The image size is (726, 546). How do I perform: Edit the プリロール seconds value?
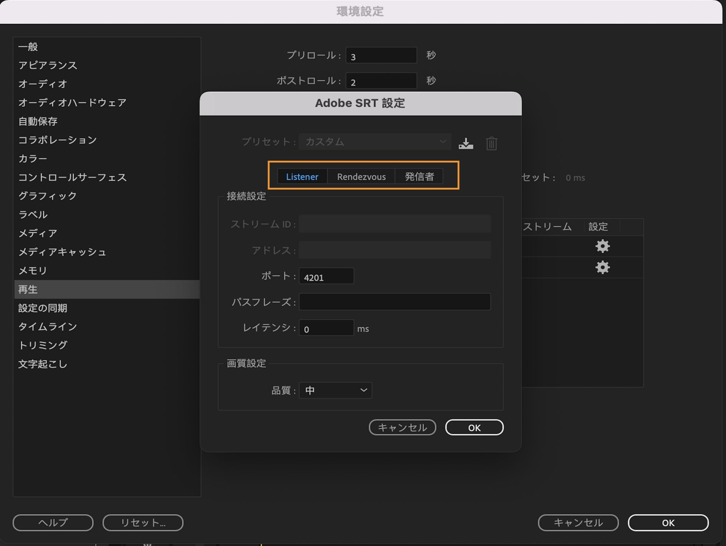(x=381, y=55)
